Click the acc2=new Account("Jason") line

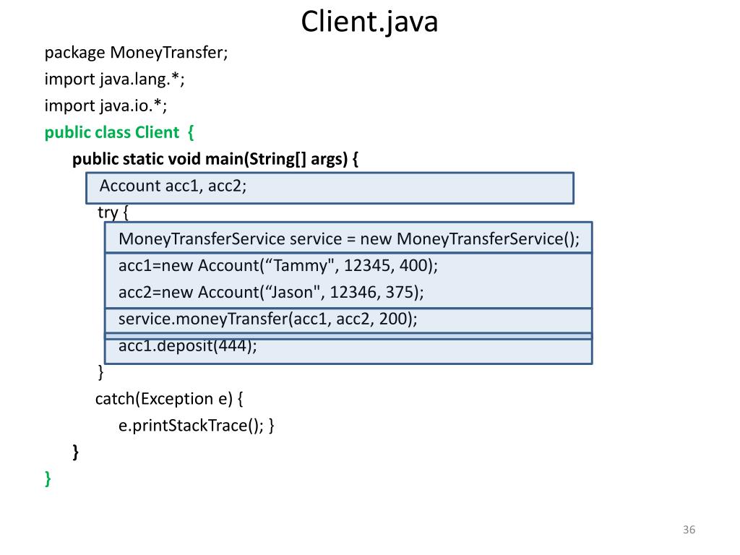point(271,293)
